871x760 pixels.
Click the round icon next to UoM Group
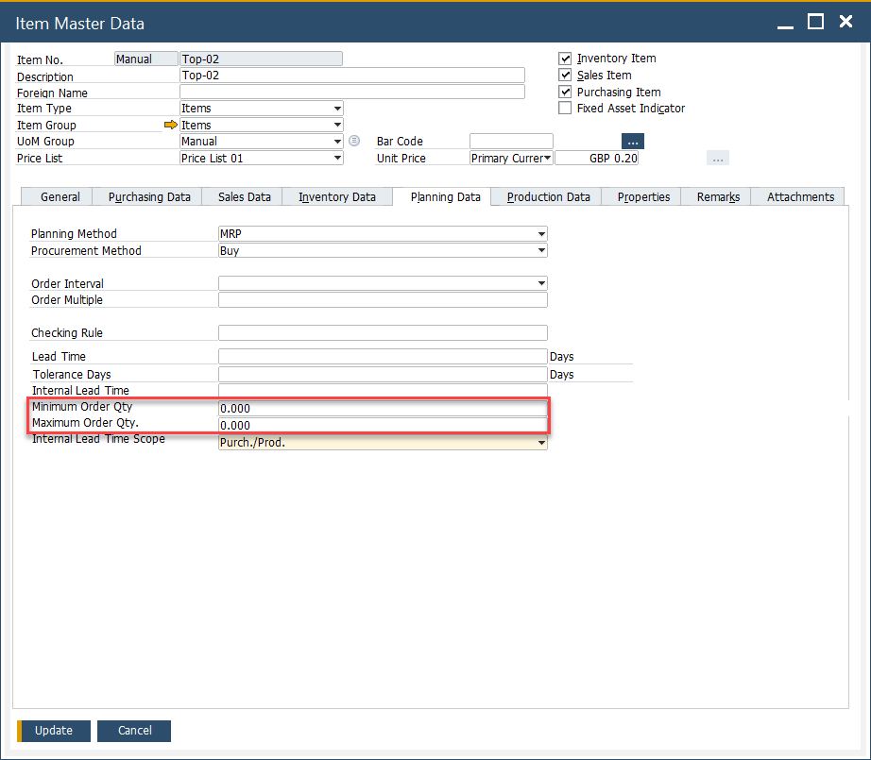tap(354, 142)
